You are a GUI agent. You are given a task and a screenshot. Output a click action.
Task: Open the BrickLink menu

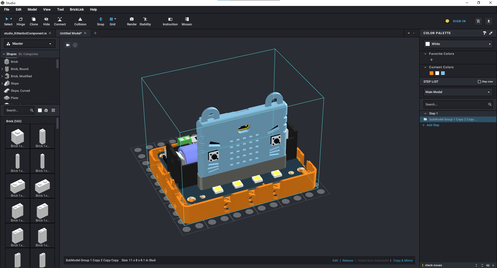pos(77,10)
